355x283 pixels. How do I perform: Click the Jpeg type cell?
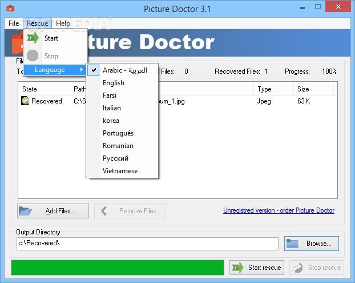[x=264, y=101]
